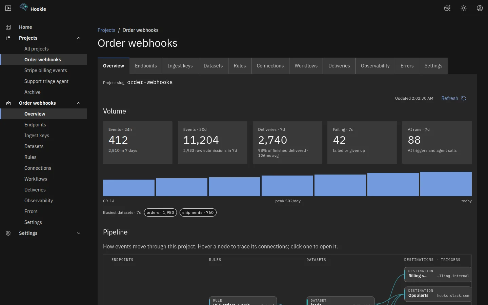Open Archive in the sidebar

click(43, 92)
